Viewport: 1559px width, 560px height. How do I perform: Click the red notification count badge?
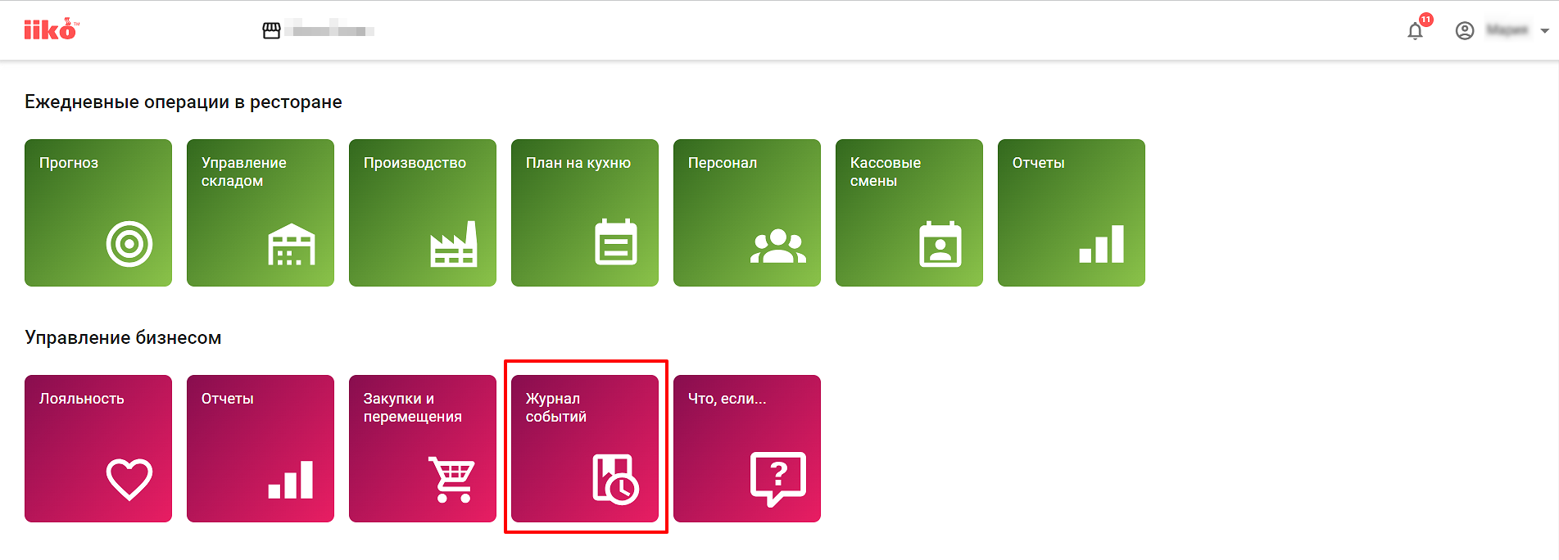(1426, 20)
